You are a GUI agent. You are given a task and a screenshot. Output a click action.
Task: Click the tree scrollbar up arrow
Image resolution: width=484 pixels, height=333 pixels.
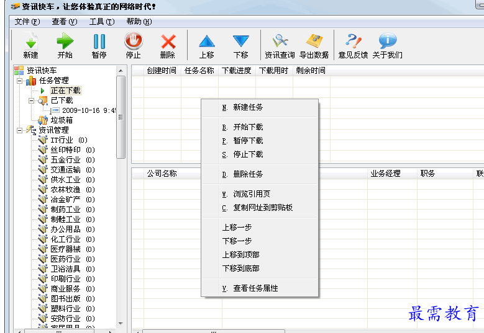coord(121,71)
